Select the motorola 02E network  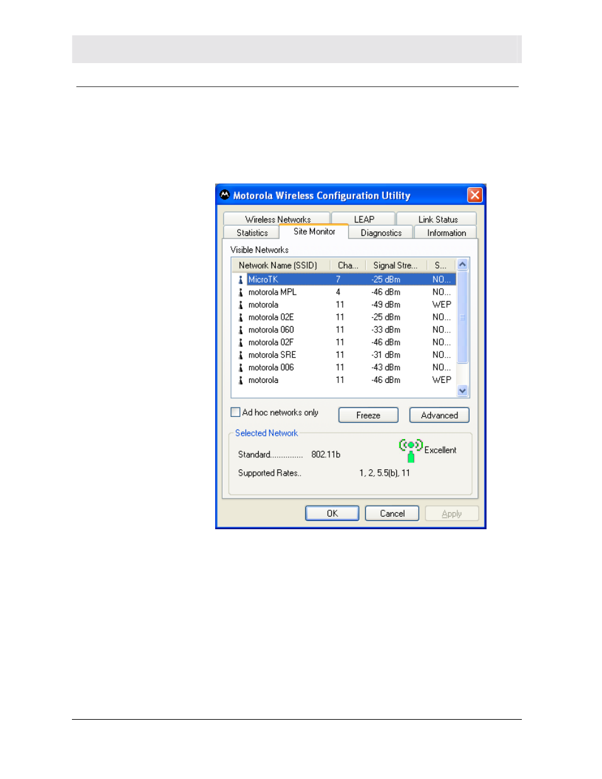click(x=344, y=317)
